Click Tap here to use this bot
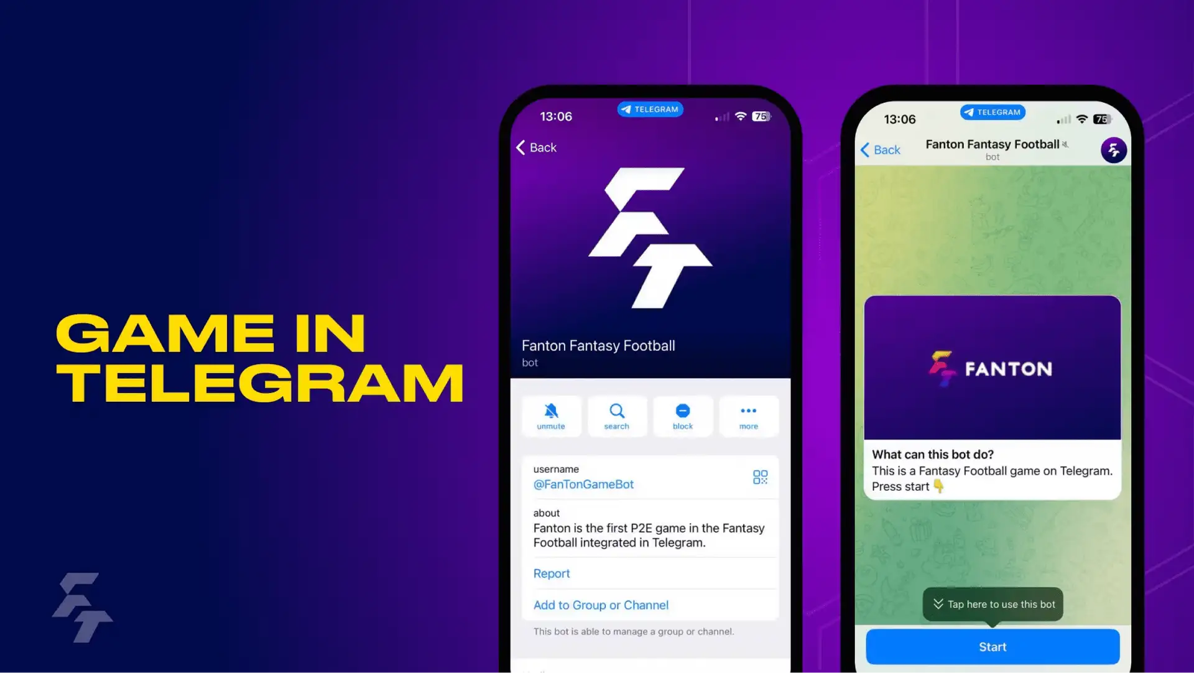Screen dimensions: 1194x673 click(991, 603)
